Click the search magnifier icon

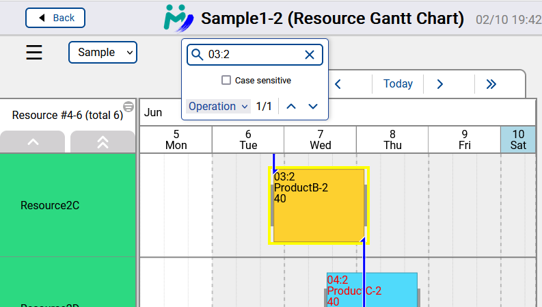coord(197,55)
